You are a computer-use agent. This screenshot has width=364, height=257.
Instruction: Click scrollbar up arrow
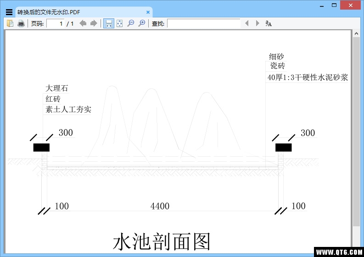tap(356, 34)
